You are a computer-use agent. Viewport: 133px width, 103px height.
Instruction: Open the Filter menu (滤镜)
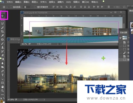[60, 2]
